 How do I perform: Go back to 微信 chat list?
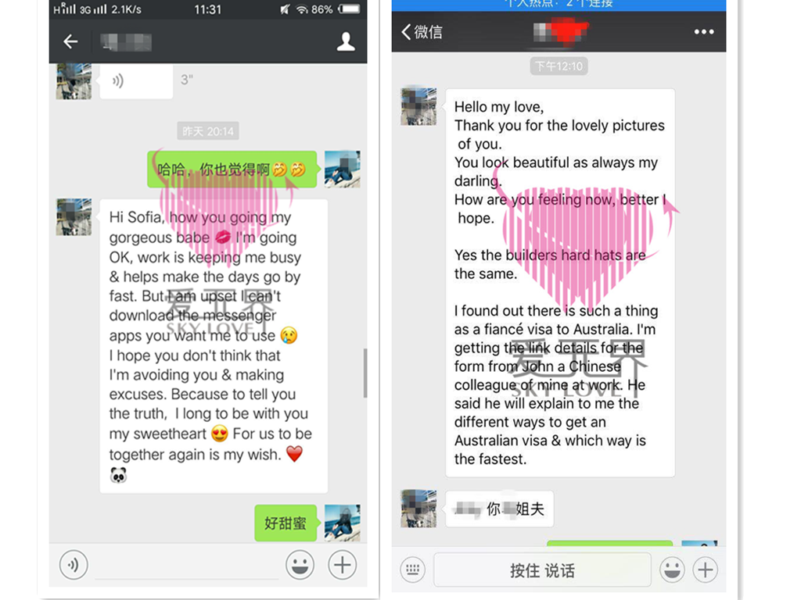click(x=422, y=31)
